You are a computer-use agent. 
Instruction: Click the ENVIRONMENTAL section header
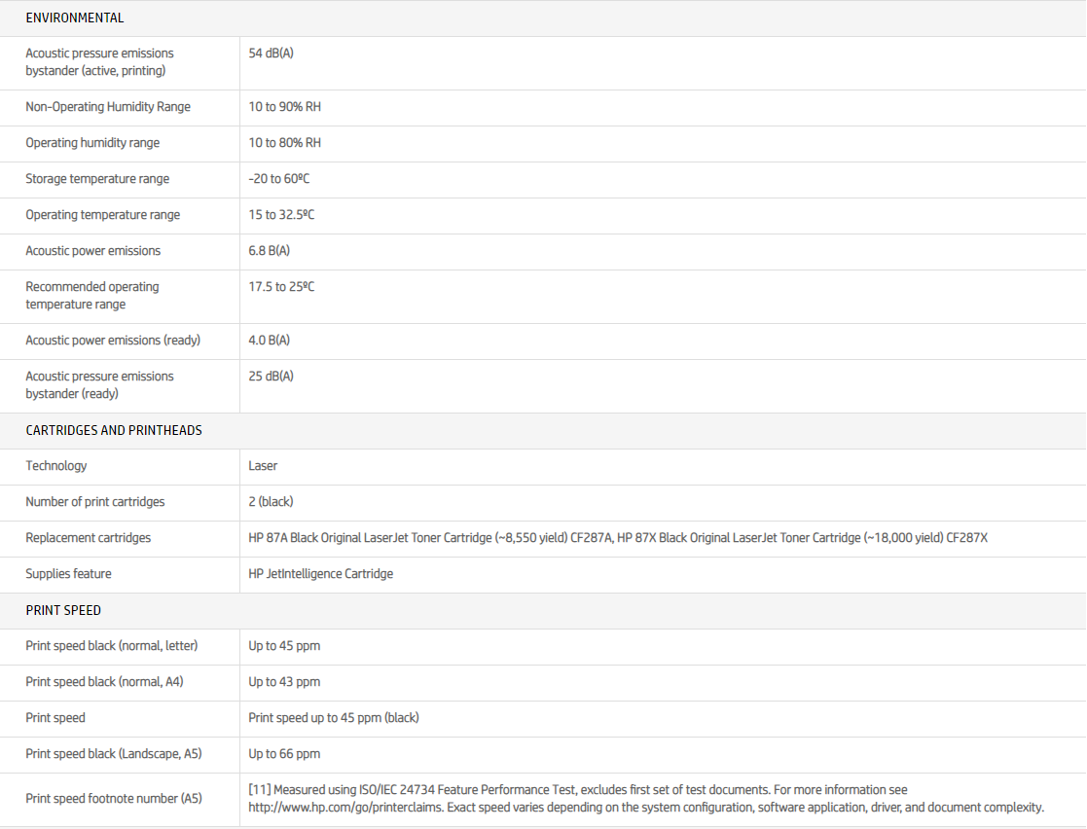[75, 18]
